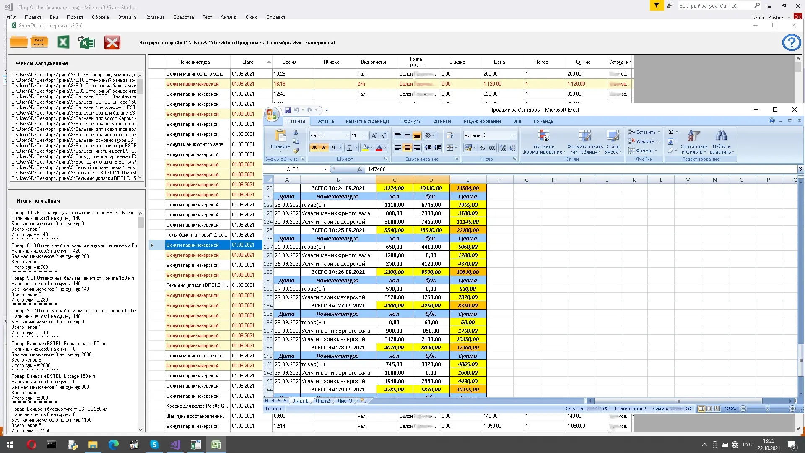Click the blue help question mark icon
Image resolution: width=805 pixels, height=453 pixels.
point(791,42)
